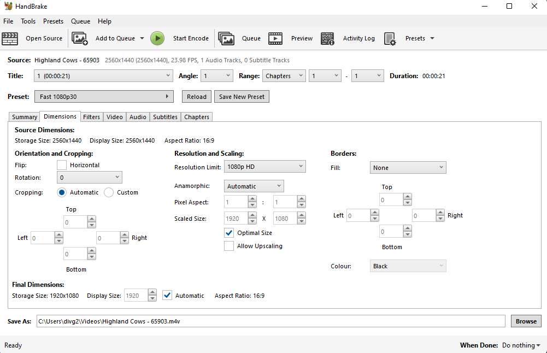Open the end chapter dropdown
This screenshot has width=547, height=353.
pyautogui.click(x=368, y=76)
